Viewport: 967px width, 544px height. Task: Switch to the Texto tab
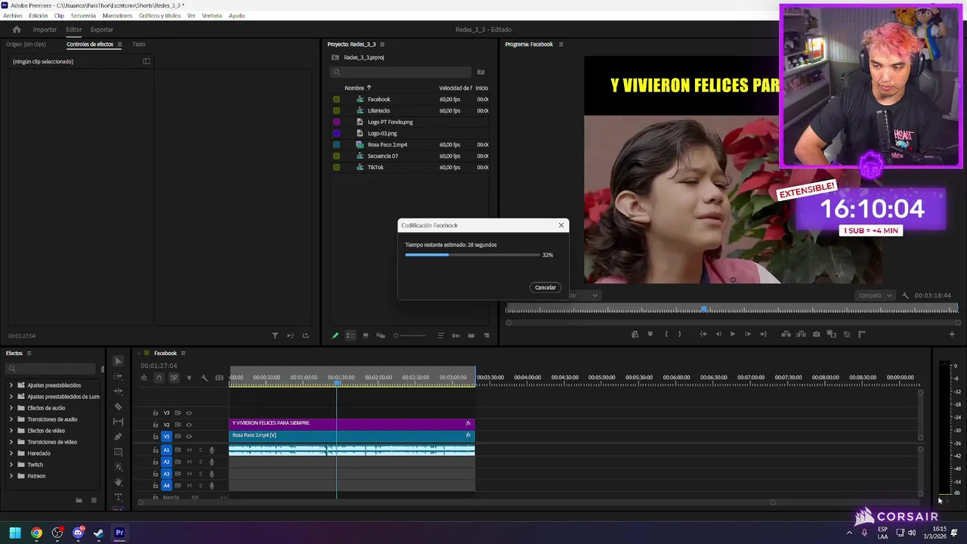click(x=139, y=45)
